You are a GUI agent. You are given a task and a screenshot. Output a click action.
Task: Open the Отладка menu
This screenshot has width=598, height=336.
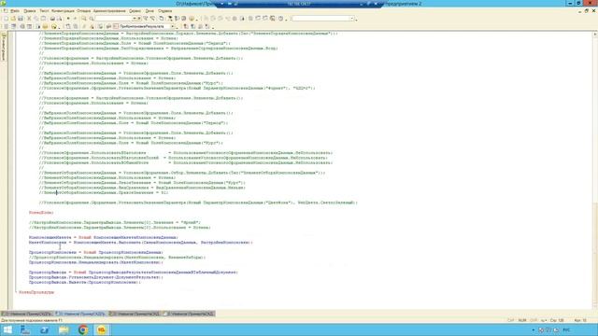[x=84, y=11]
